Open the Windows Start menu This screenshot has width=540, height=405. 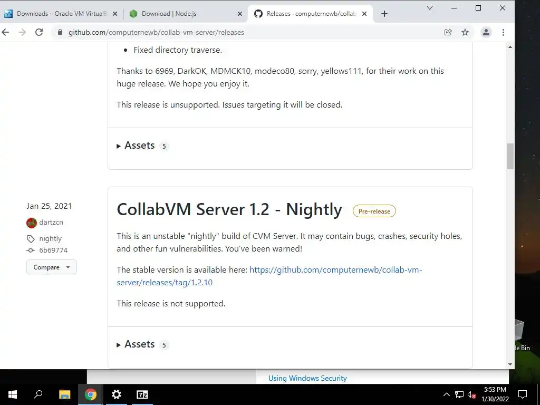13,394
